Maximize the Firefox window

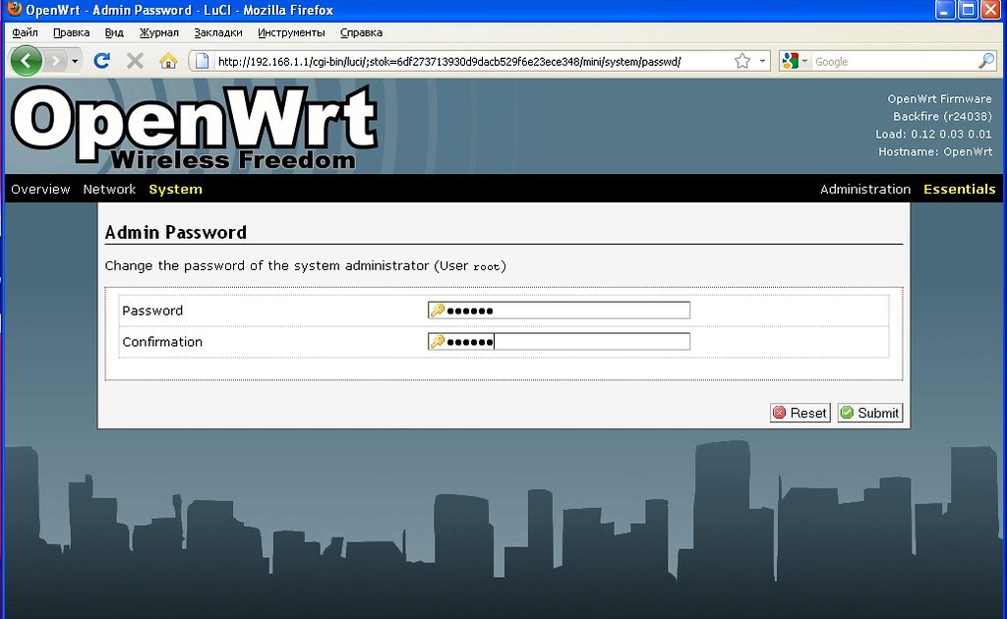[x=968, y=10]
